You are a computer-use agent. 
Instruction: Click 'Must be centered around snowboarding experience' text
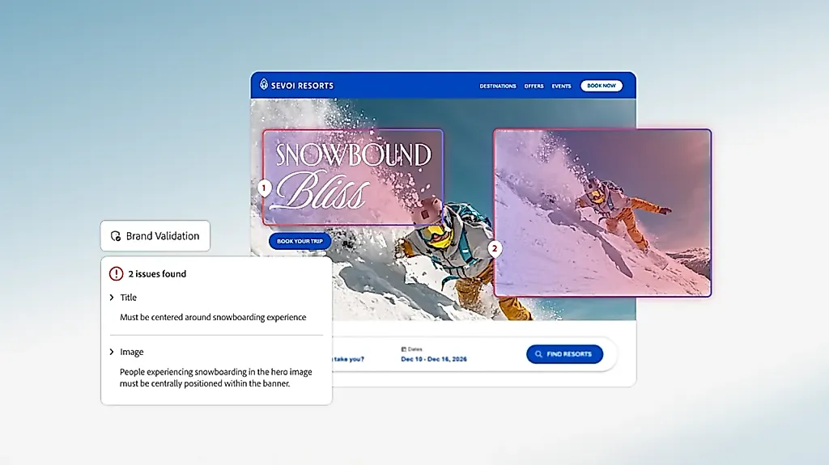[x=213, y=317]
